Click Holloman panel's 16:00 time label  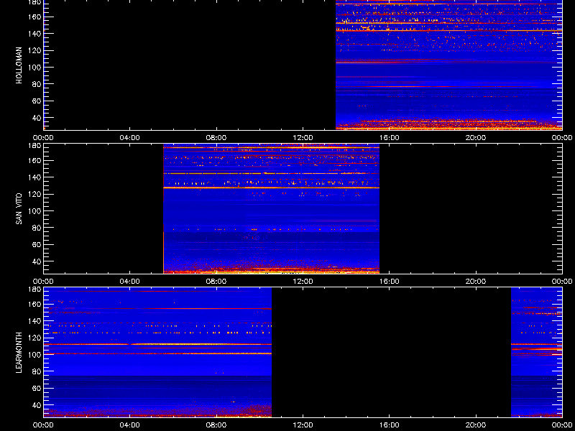[x=390, y=138]
